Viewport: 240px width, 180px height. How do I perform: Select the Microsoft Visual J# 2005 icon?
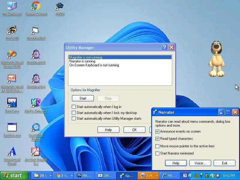pyautogui.click(x=12, y=83)
